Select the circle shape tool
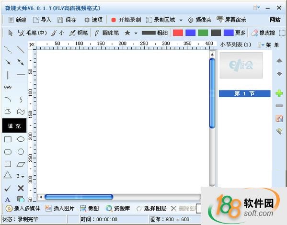The image size is (287, 225). (21, 152)
